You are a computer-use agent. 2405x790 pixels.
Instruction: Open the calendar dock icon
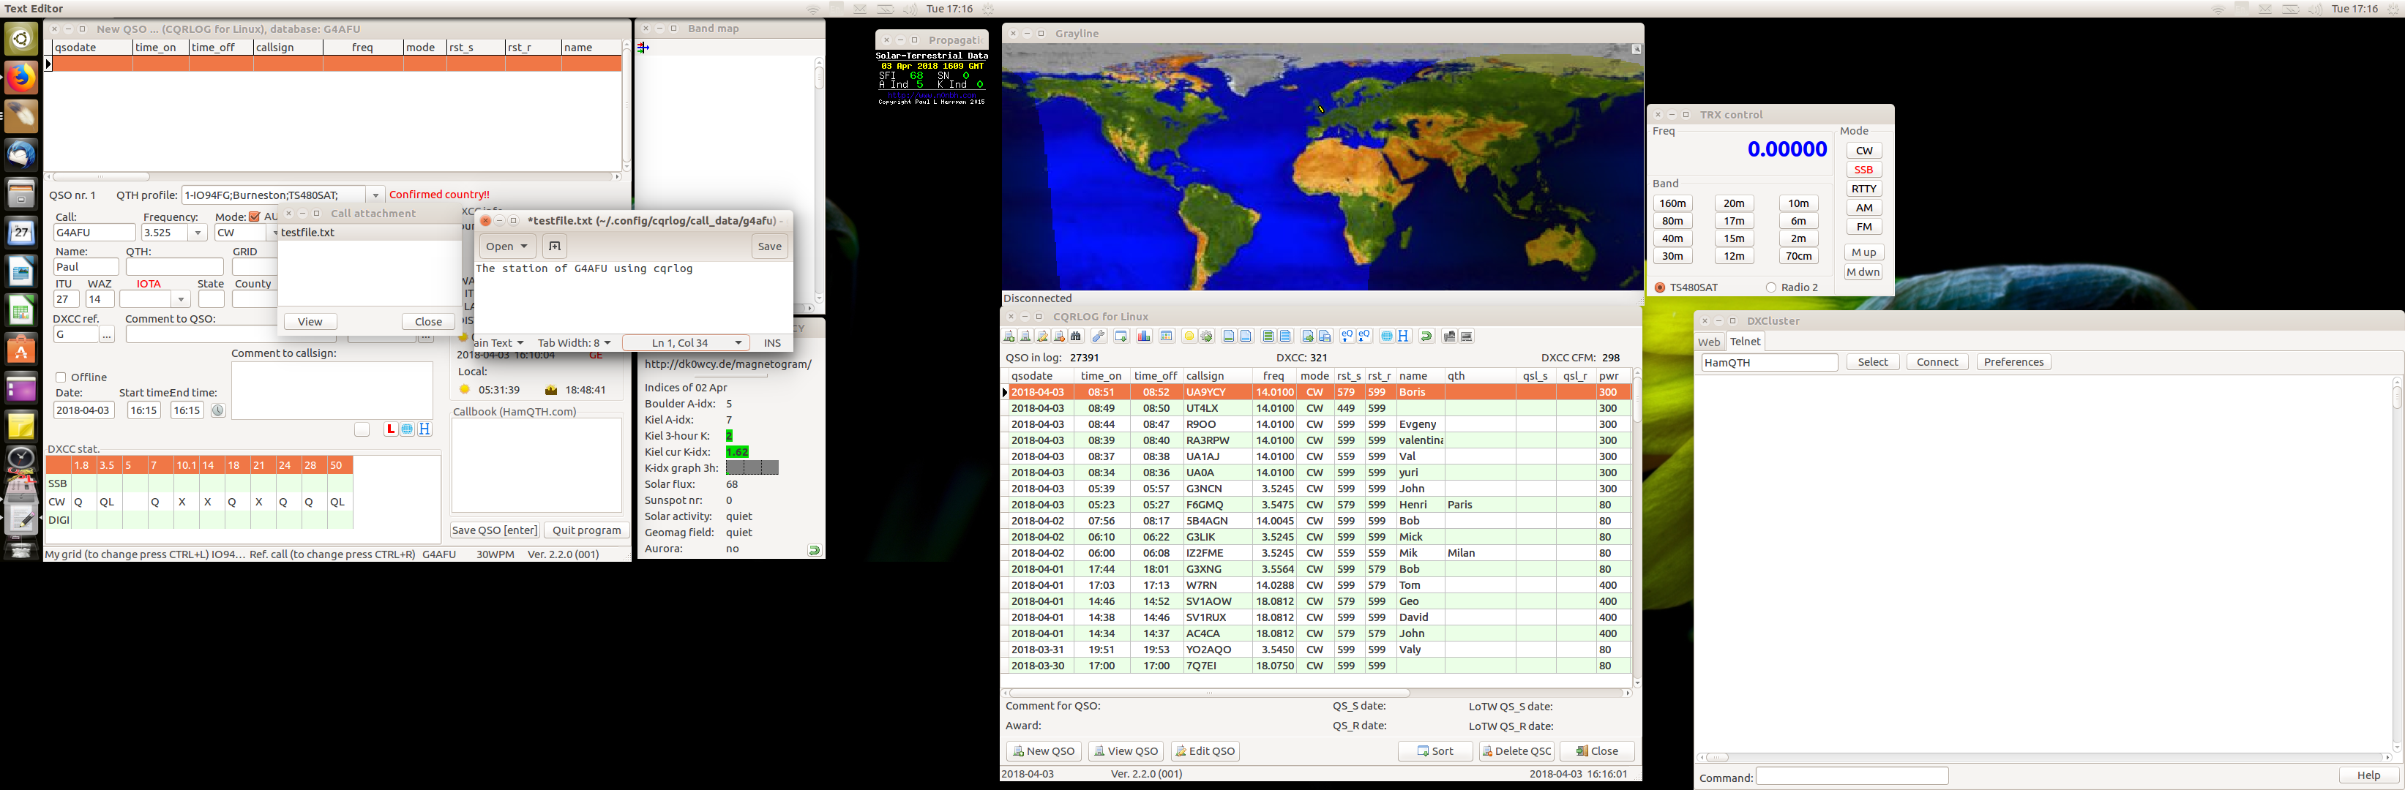click(x=20, y=232)
